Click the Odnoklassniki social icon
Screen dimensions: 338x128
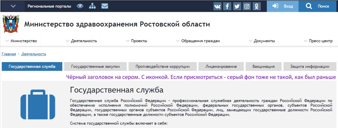click(256, 6)
